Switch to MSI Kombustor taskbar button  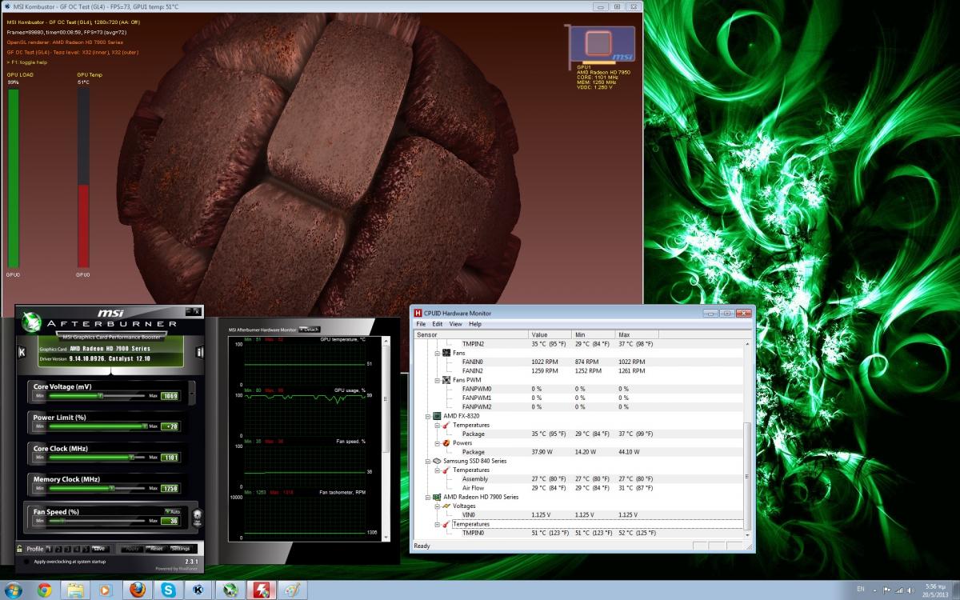[x=199, y=590]
